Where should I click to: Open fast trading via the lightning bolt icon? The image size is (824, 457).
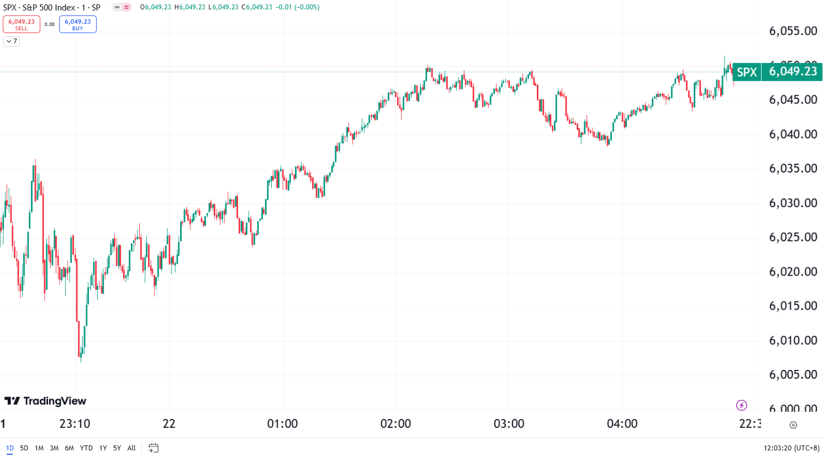pyautogui.click(x=742, y=404)
